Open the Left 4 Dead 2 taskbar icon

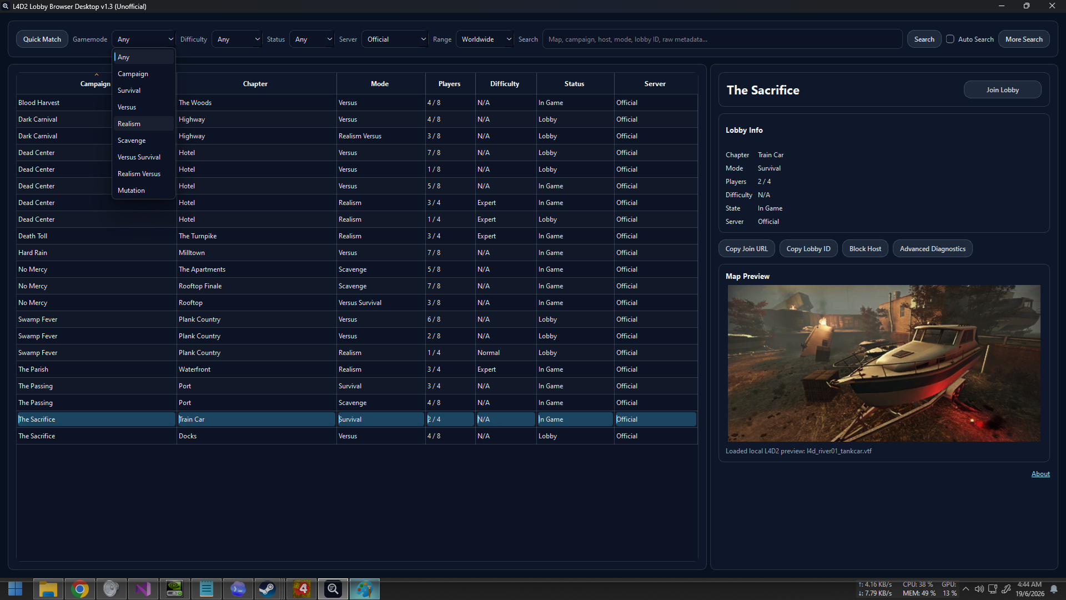click(x=301, y=589)
